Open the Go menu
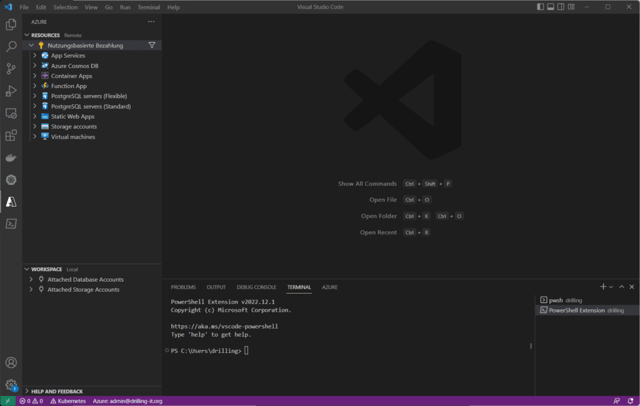The image size is (640, 406). [109, 7]
